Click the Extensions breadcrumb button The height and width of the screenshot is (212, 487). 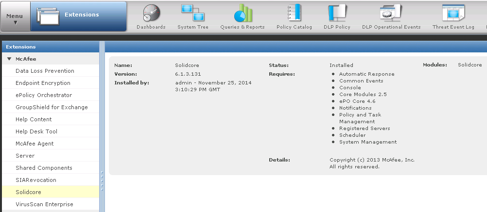(79, 16)
